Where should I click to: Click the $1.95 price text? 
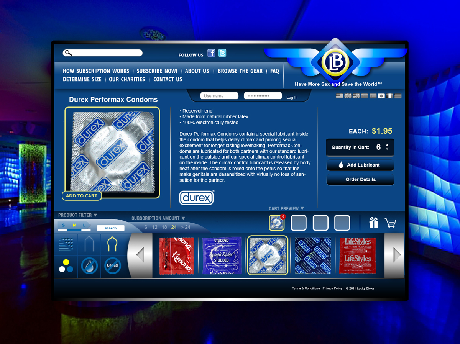pos(382,131)
